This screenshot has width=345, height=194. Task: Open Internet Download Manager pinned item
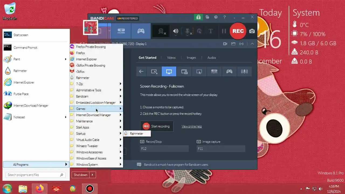(36, 106)
